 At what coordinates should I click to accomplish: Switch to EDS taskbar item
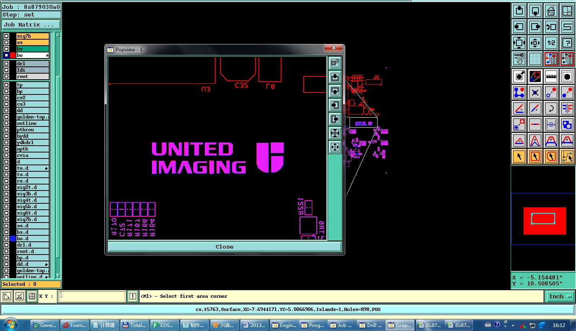pos(164,325)
